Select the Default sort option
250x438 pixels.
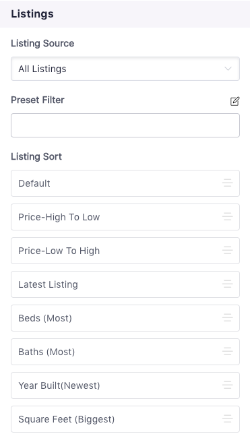tap(125, 183)
